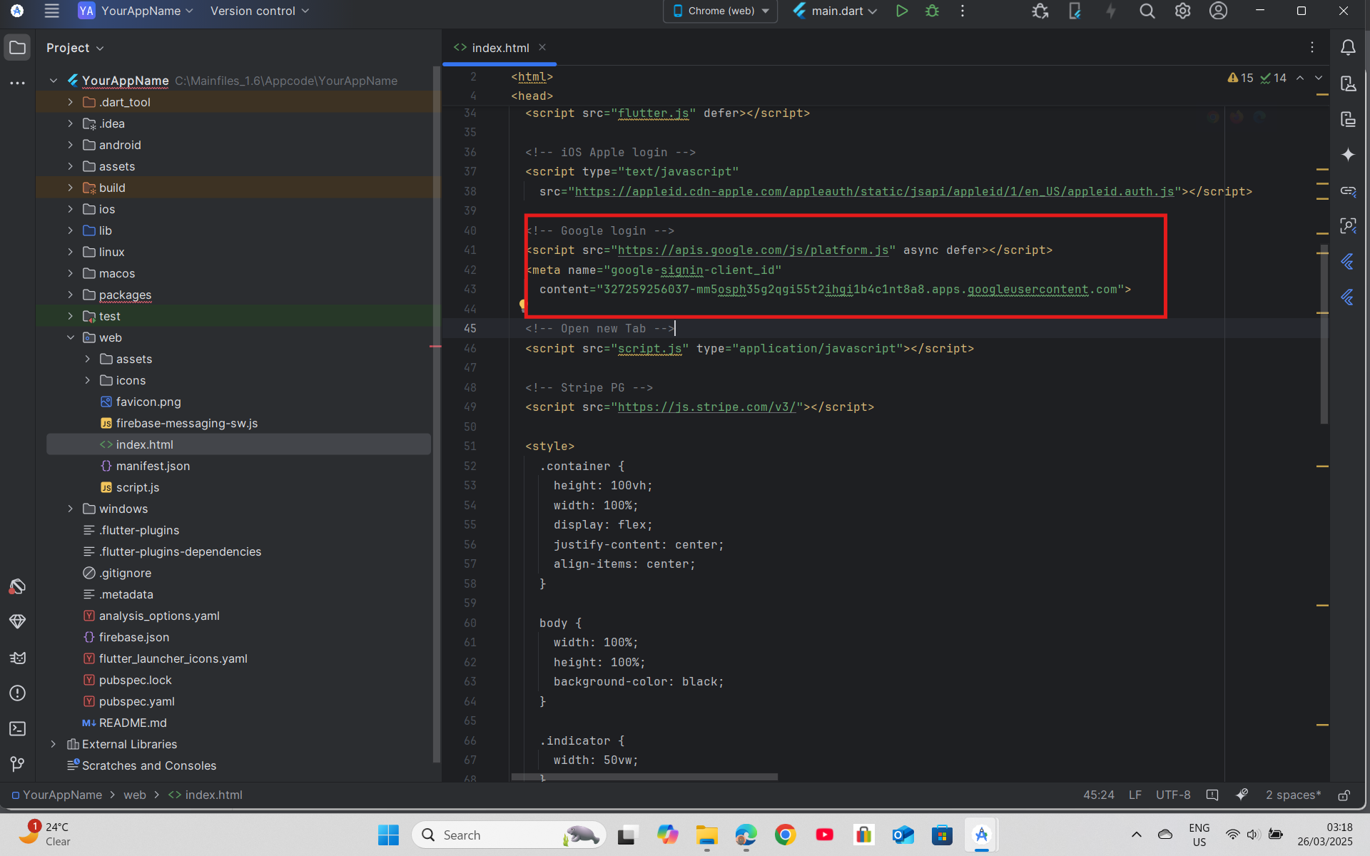
Task: Toggle read-only lock icon in status bar
Action: point(1344,795)
